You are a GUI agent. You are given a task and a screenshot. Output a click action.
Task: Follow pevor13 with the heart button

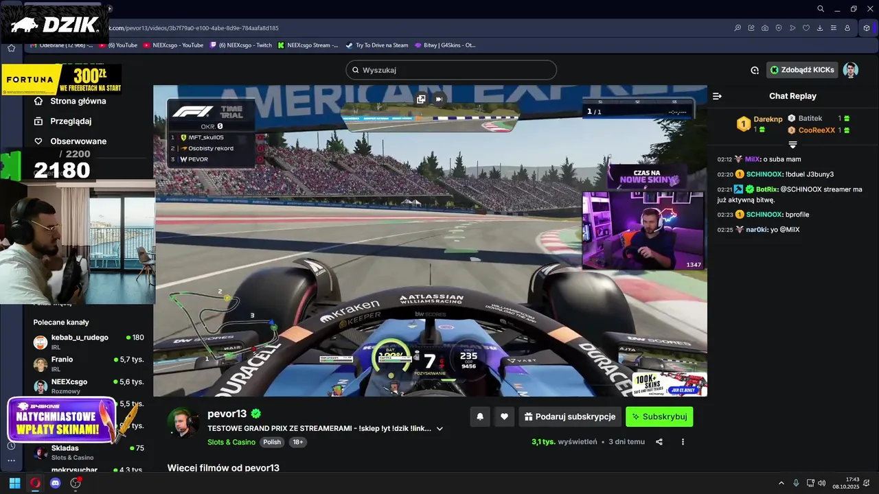coord(504,416)
